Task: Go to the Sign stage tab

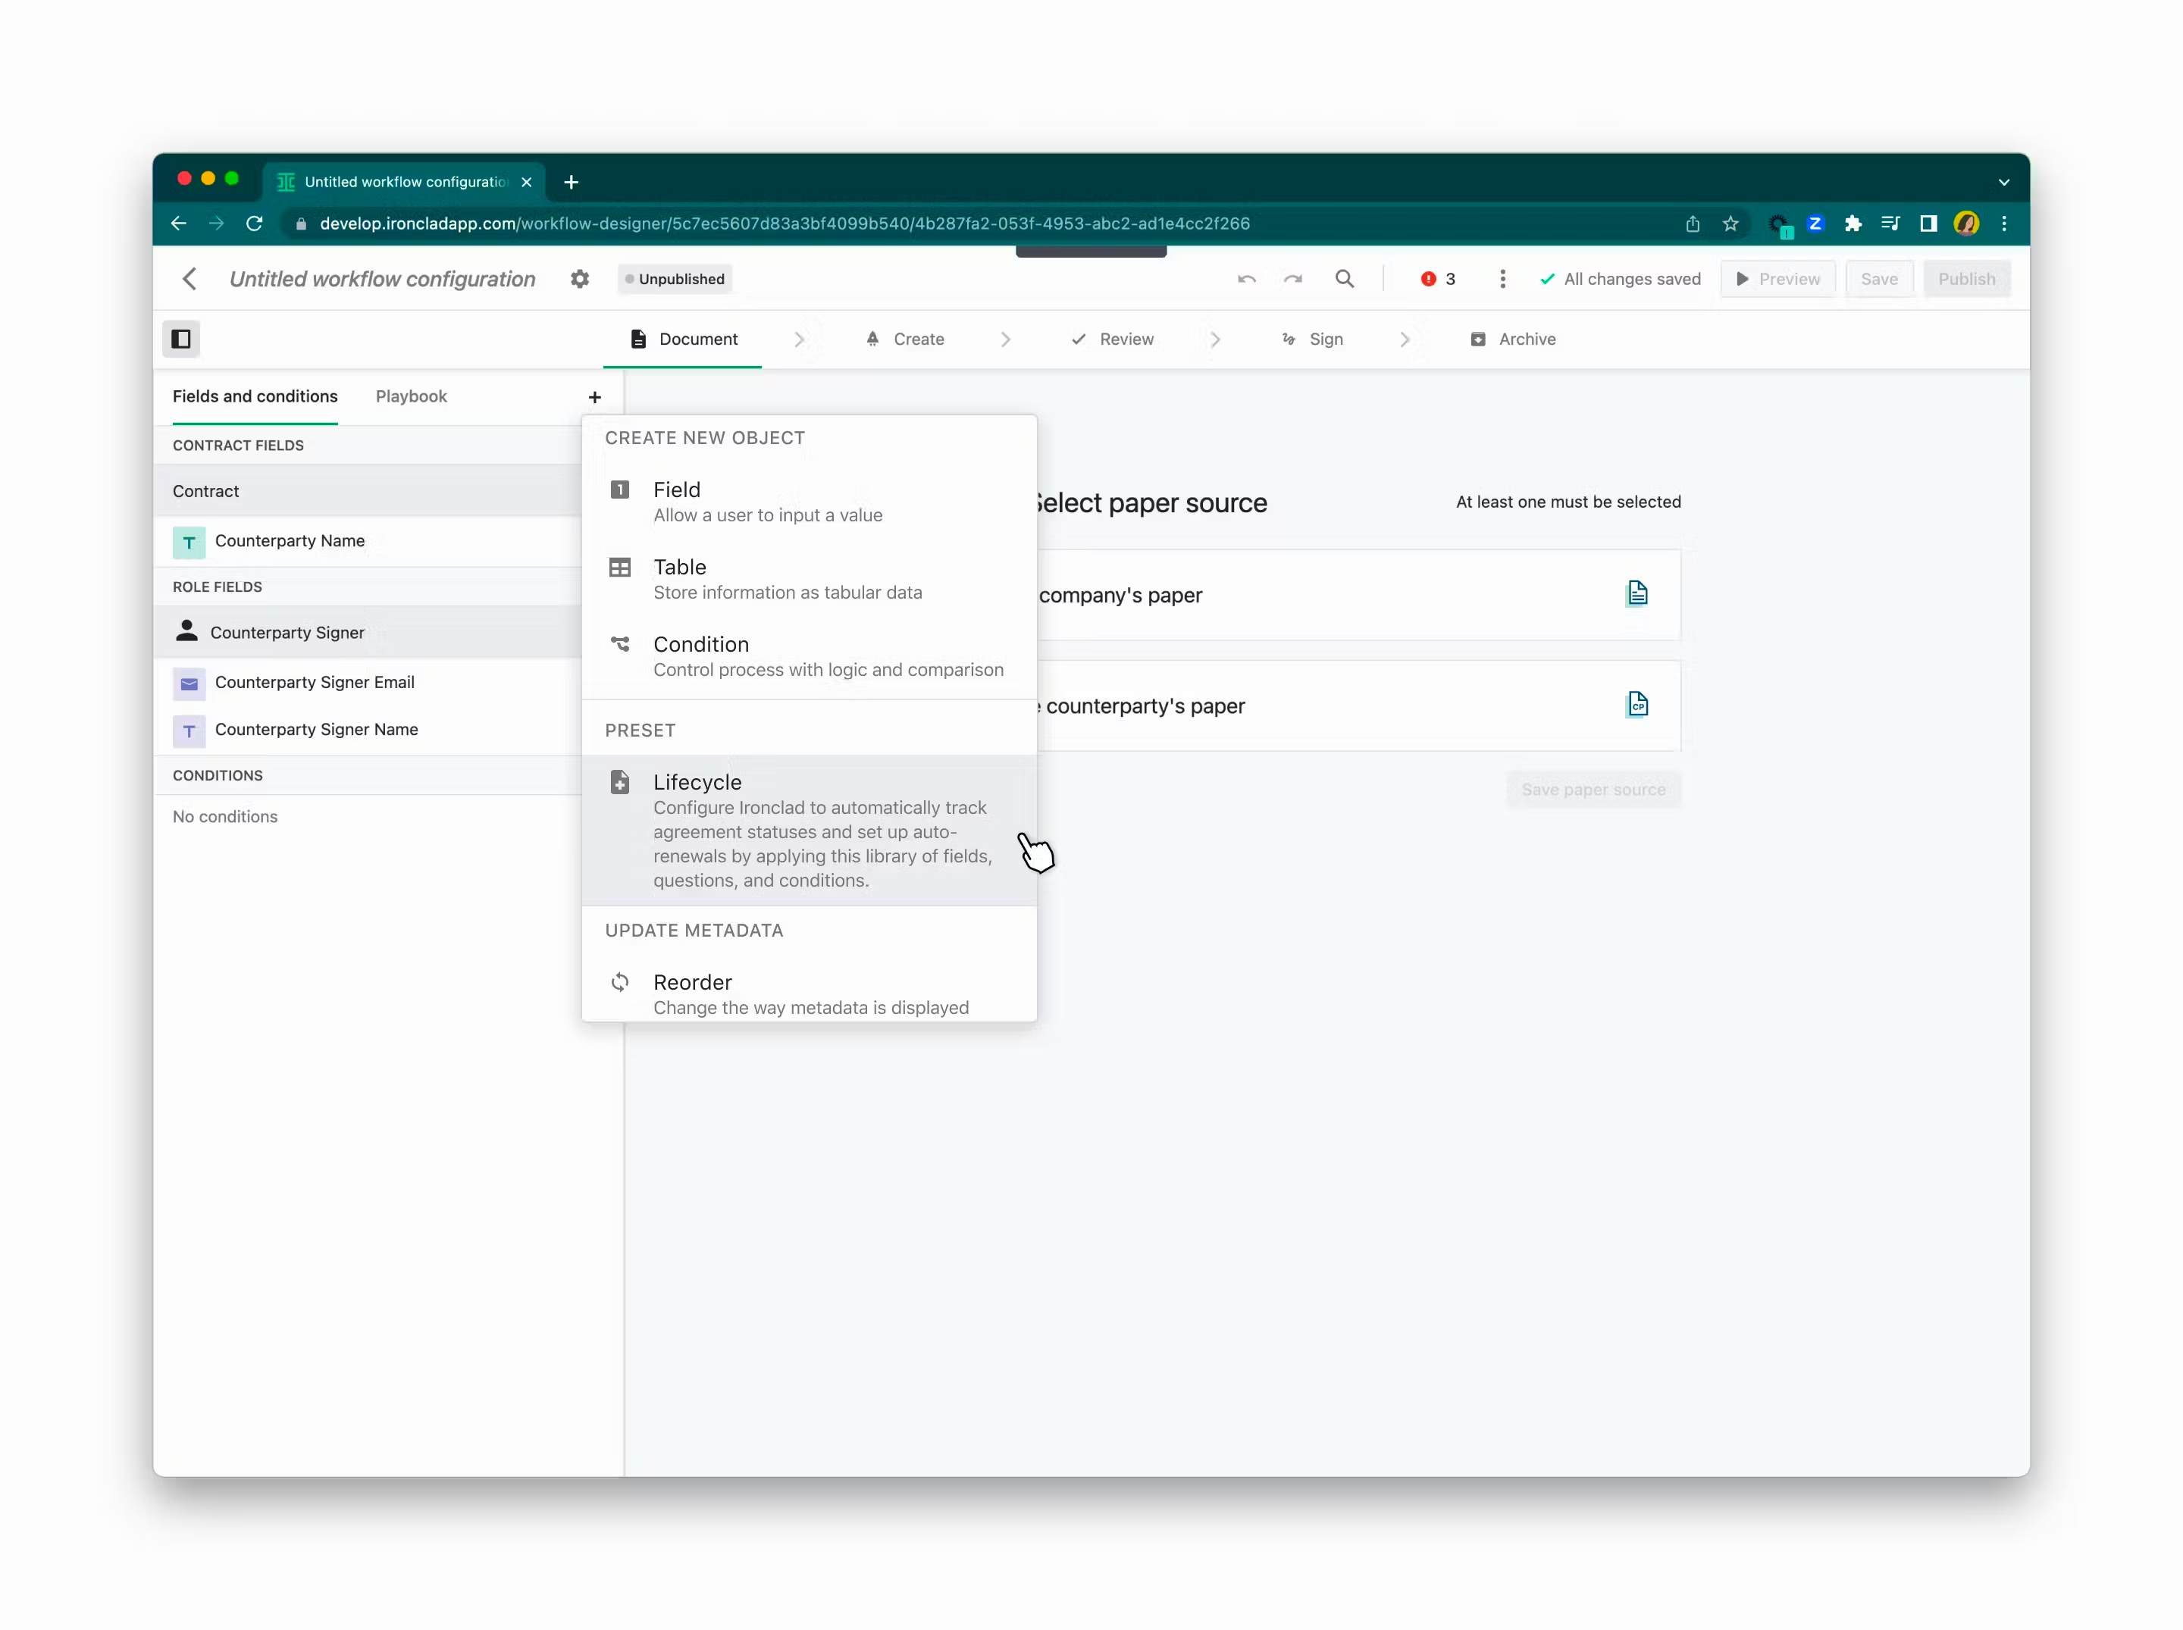Action: tap(1313, 339)
